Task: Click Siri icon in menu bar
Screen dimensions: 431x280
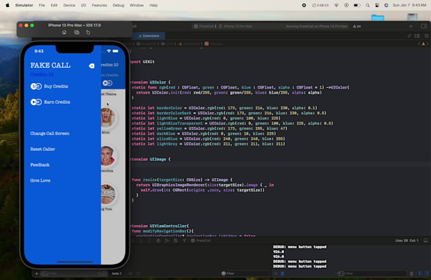Action: 386,5
